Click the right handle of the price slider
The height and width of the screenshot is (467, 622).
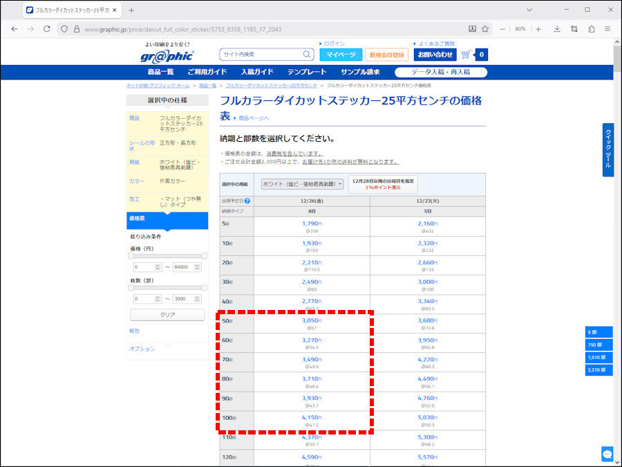point(205,256)
